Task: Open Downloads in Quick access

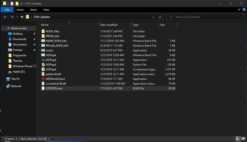Action: 19,39
